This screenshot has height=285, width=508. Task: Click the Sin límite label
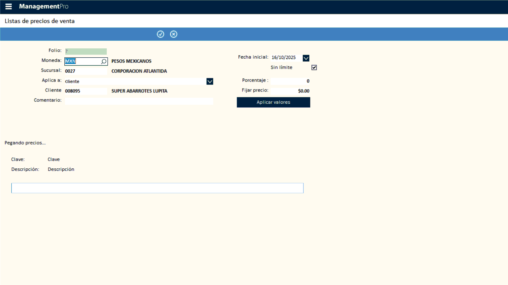coord(282,67)
